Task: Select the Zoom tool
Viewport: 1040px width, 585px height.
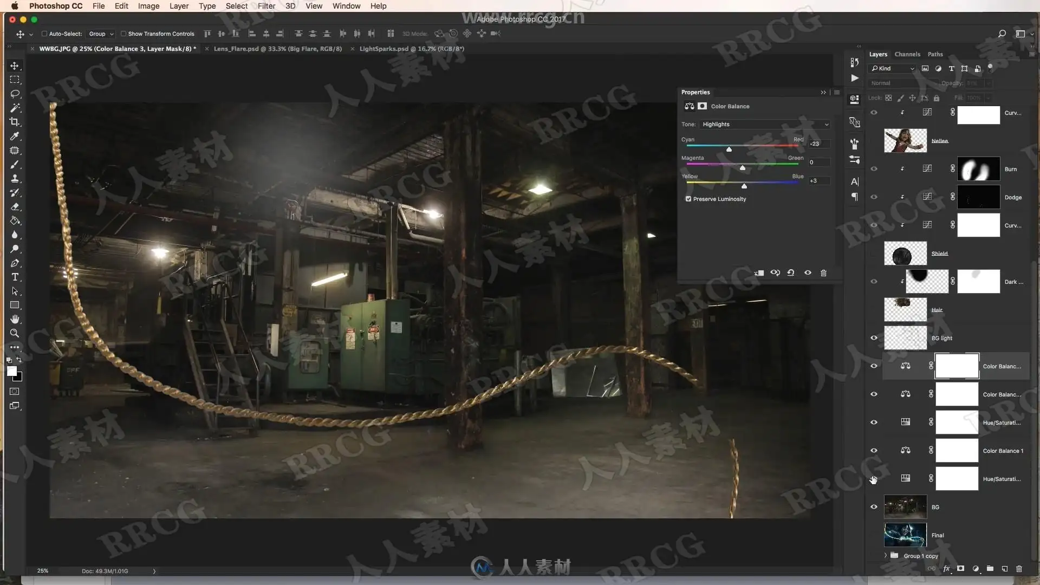Action: [15, 333]
